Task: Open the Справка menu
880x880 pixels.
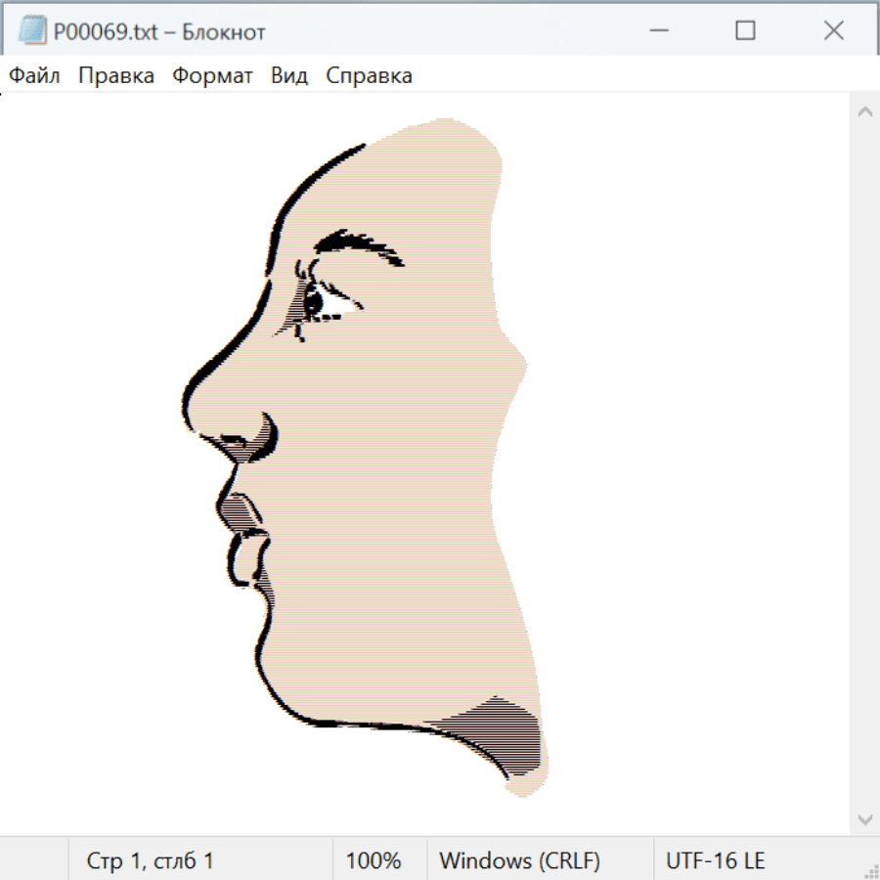Action: [x=369, y=76]
